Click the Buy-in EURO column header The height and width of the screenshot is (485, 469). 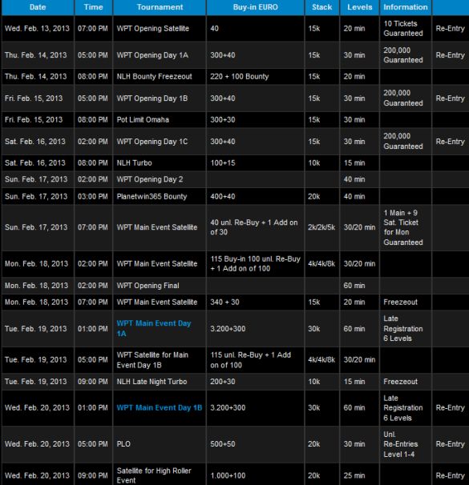255,7
